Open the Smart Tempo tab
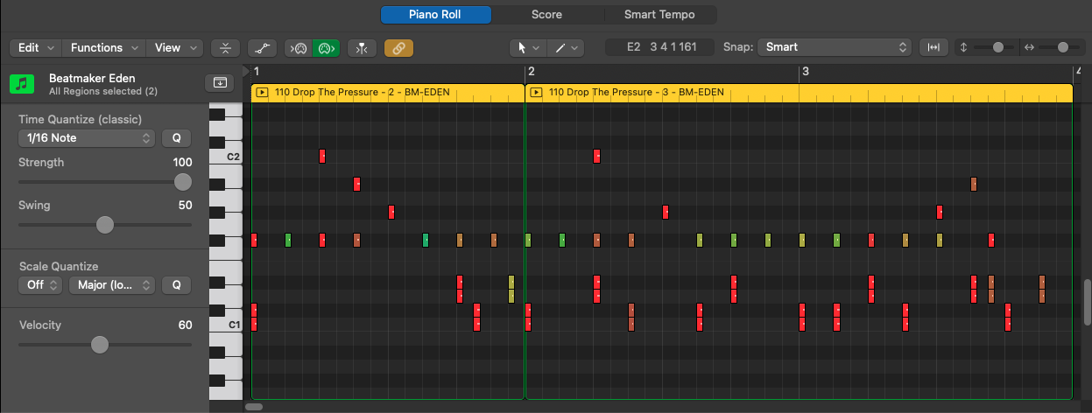This screenshot has height=413, width=1092. click(660, 15)
